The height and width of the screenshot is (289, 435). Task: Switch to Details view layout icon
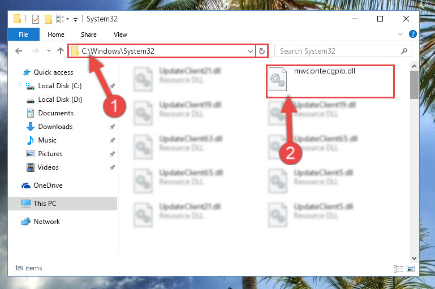(398, 269)
